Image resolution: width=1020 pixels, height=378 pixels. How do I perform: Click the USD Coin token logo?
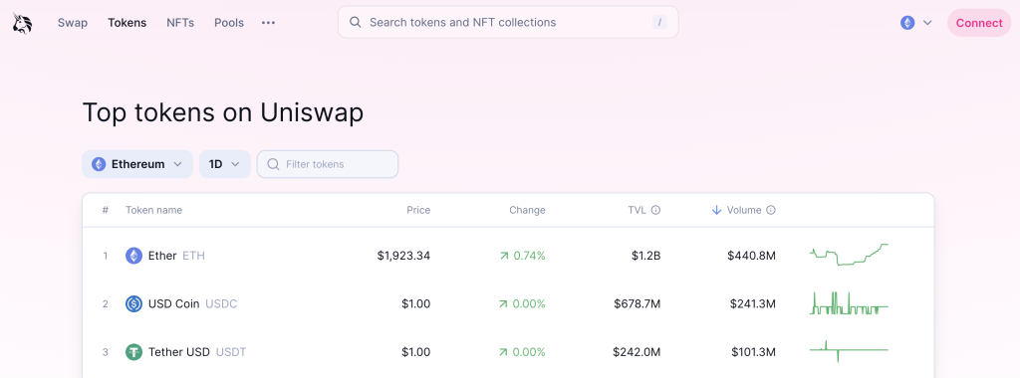click(x=133, y=303)
